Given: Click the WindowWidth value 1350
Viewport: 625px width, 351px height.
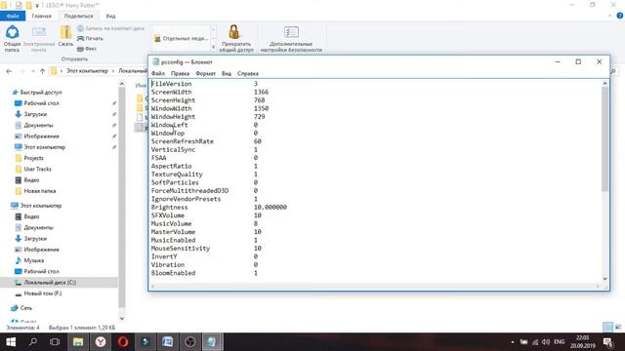Looking at the screenshot, I should [x=261, y=108].
